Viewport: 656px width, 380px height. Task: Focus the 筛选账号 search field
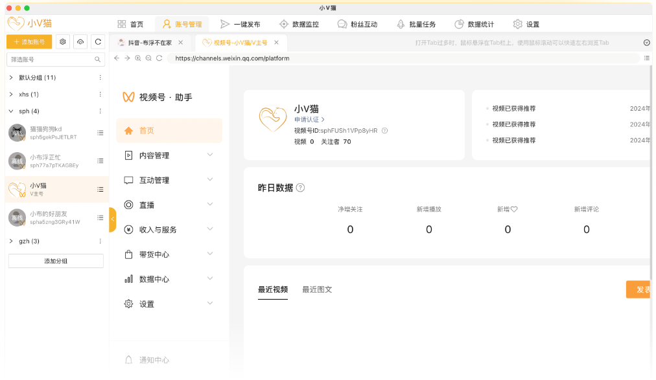55,60
